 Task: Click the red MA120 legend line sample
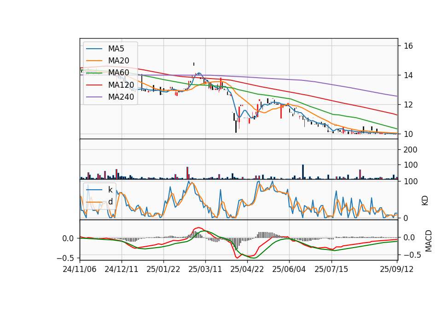94,85
